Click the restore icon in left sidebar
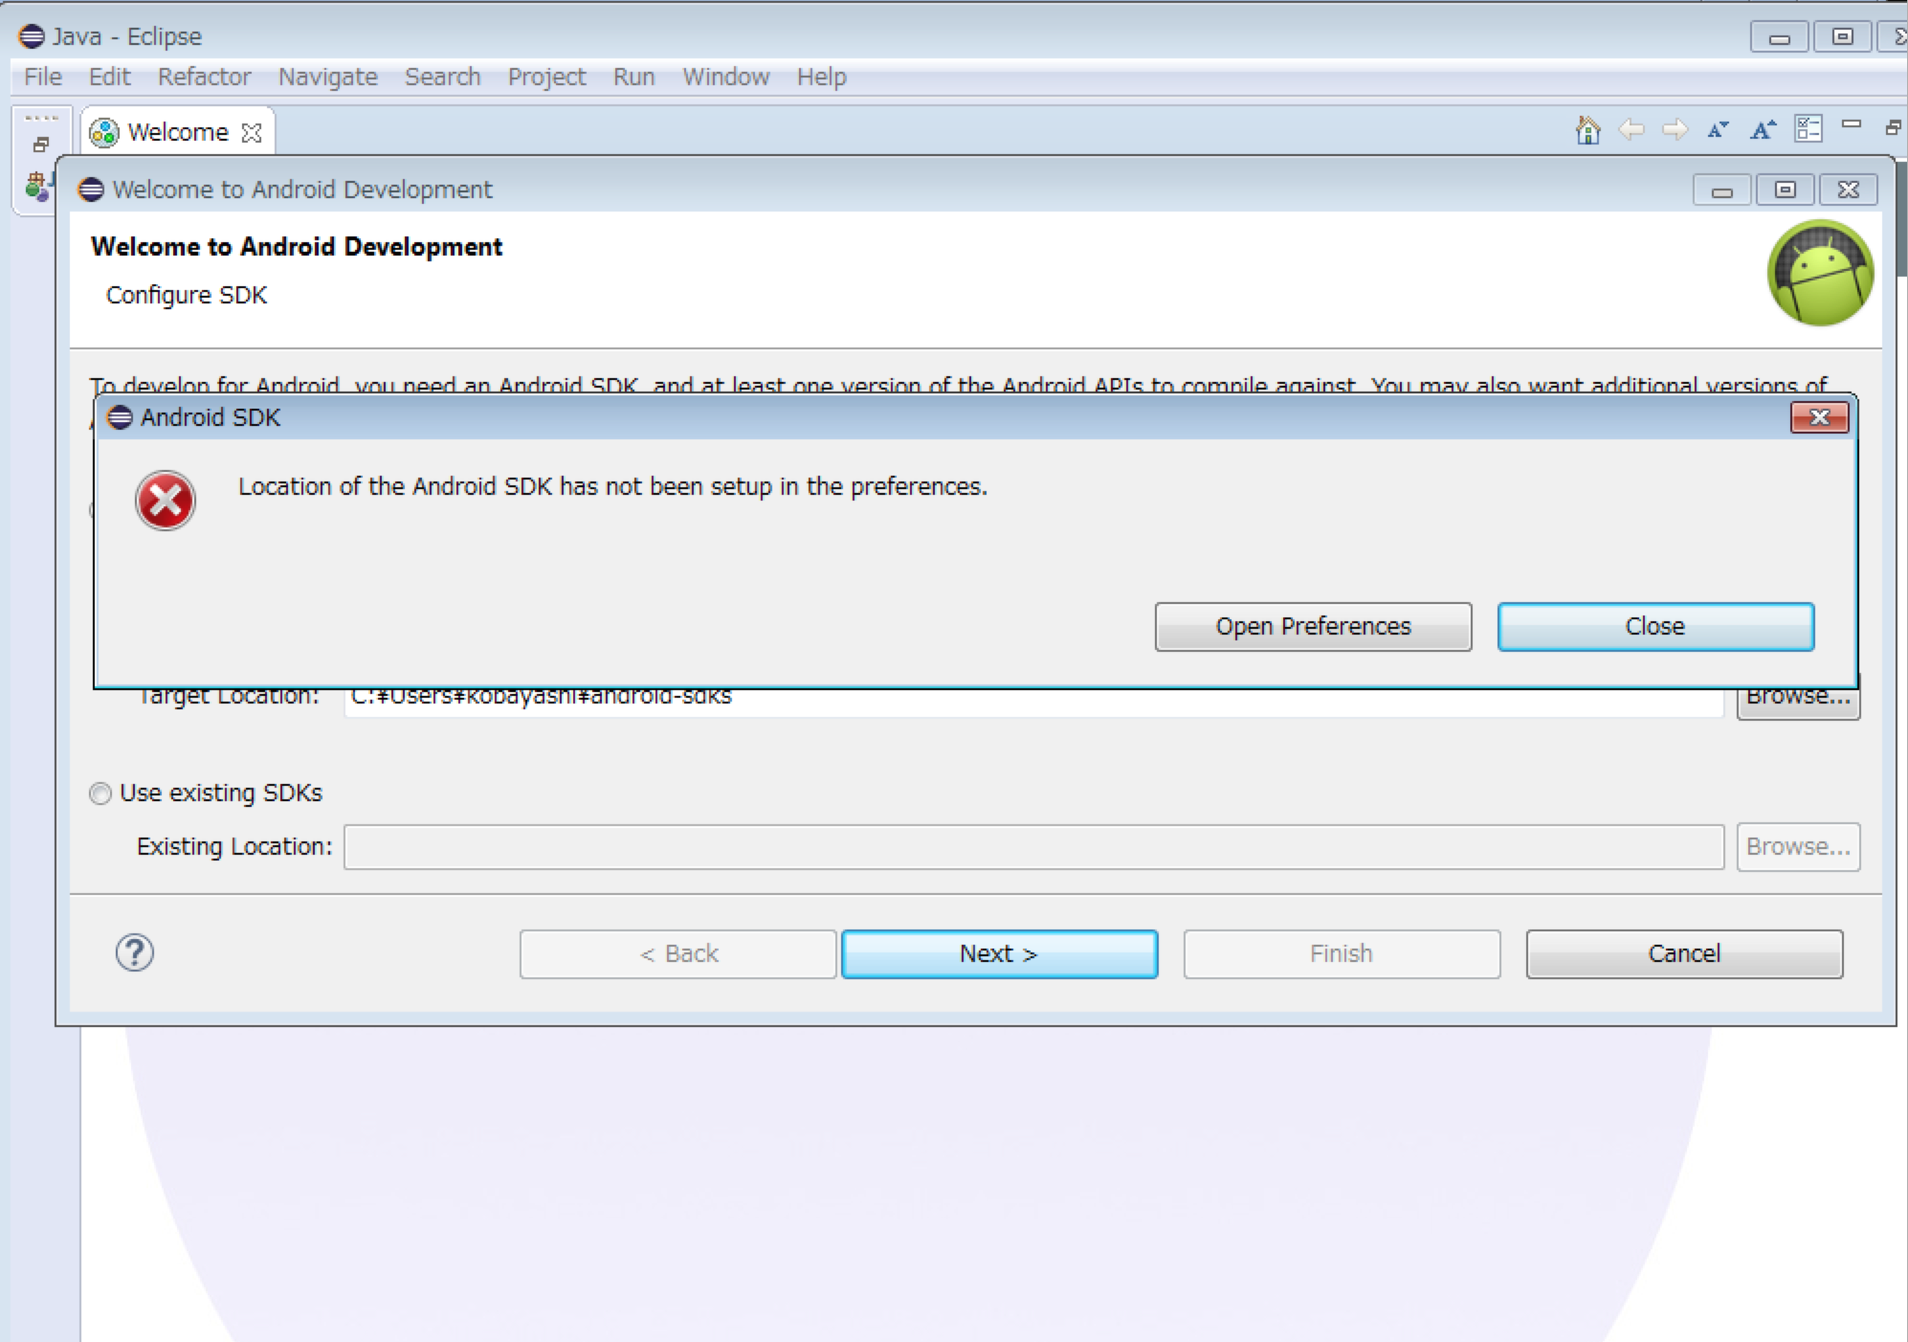 click(x=40, y=145)
